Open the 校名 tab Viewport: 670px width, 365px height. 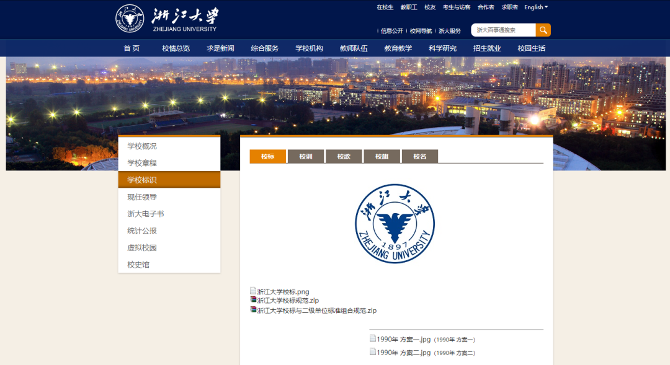pos(419,157)
